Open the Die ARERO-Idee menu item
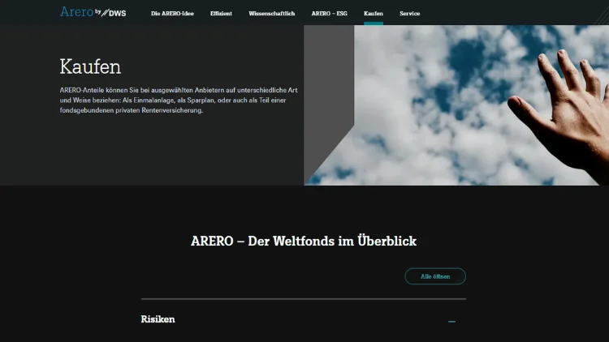609x342 pixels. (x=172, y=14)
